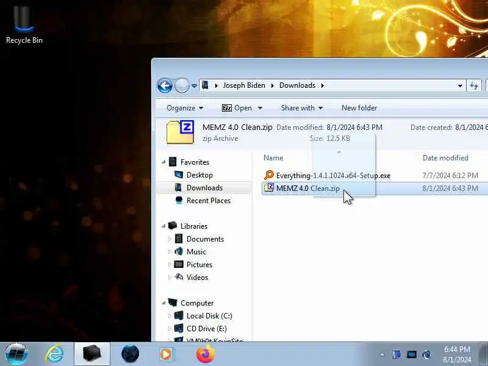
Task: Open the Music library
Action: [x=196, y=251]
